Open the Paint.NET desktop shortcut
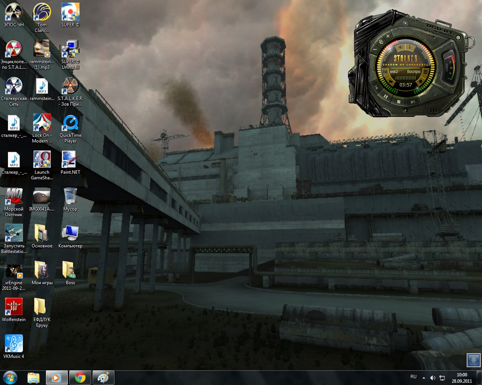The height and width of the screenshot is (385, 482). click(x=70, y=163)
